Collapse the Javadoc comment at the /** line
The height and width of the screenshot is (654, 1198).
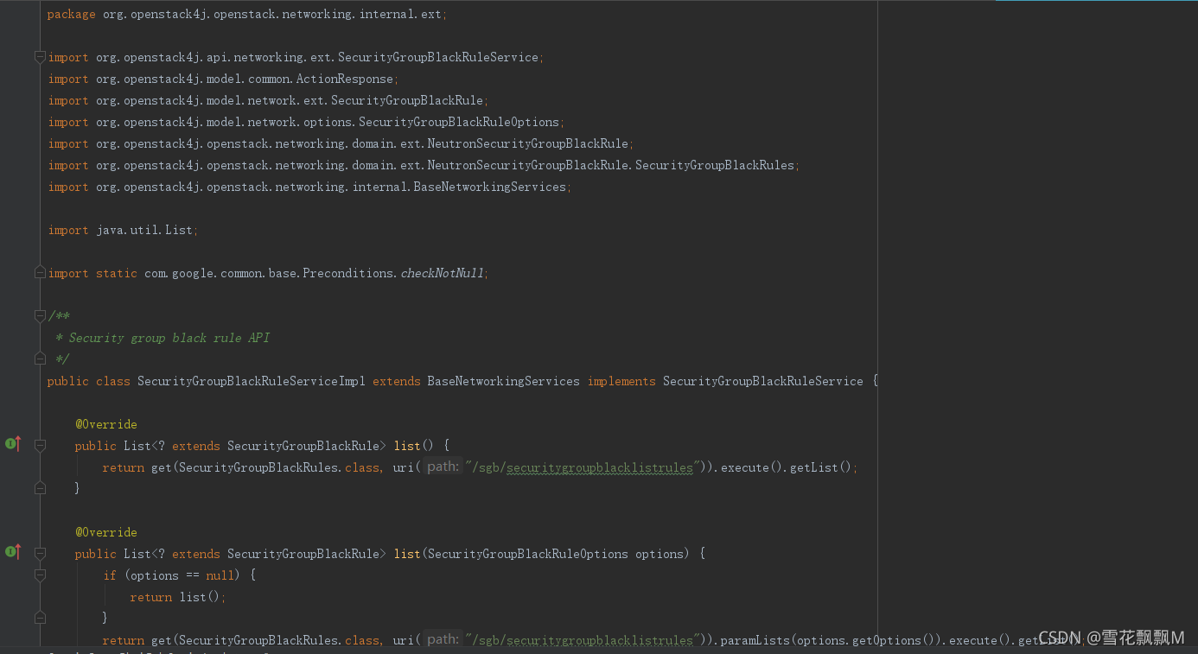(40, 316)
